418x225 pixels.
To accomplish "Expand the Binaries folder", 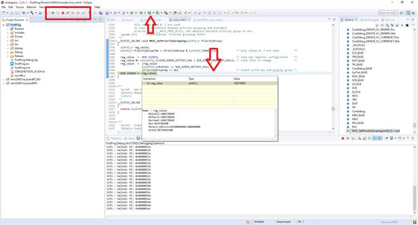I will click(8, 29).
